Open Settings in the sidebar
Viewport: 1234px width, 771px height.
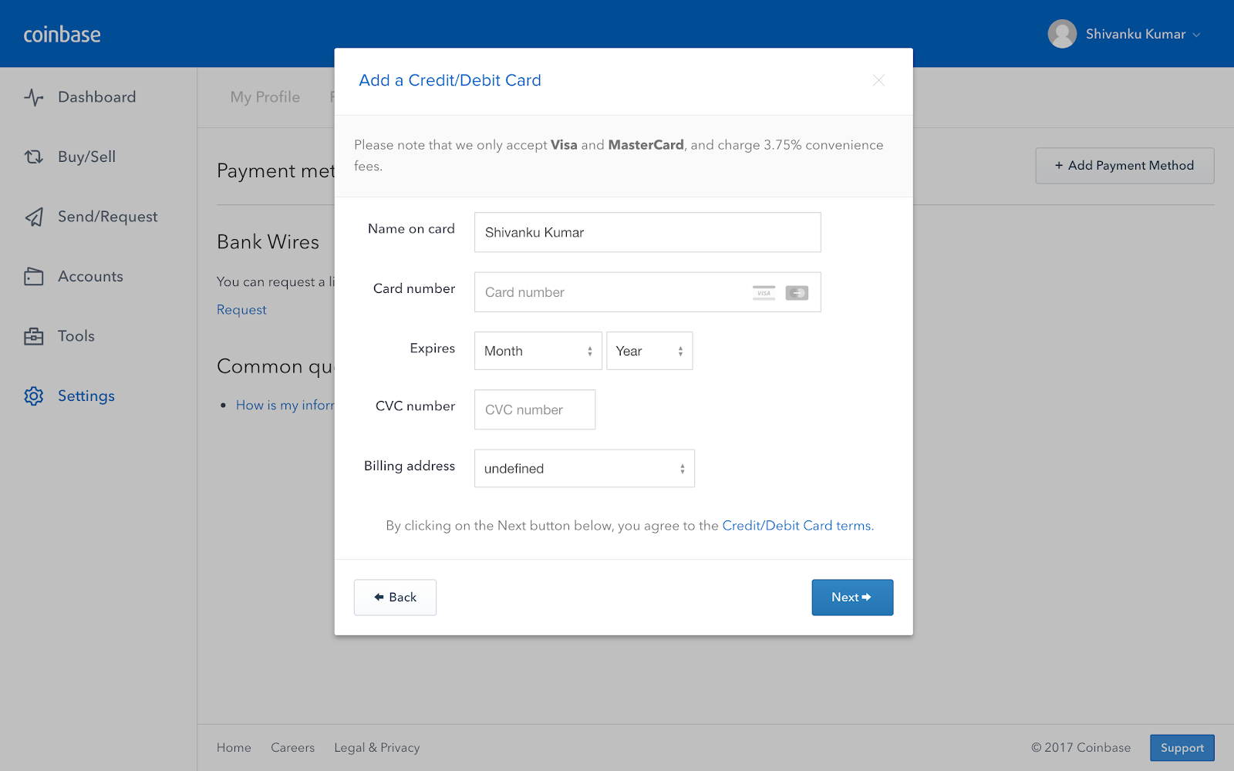(86, 396)
